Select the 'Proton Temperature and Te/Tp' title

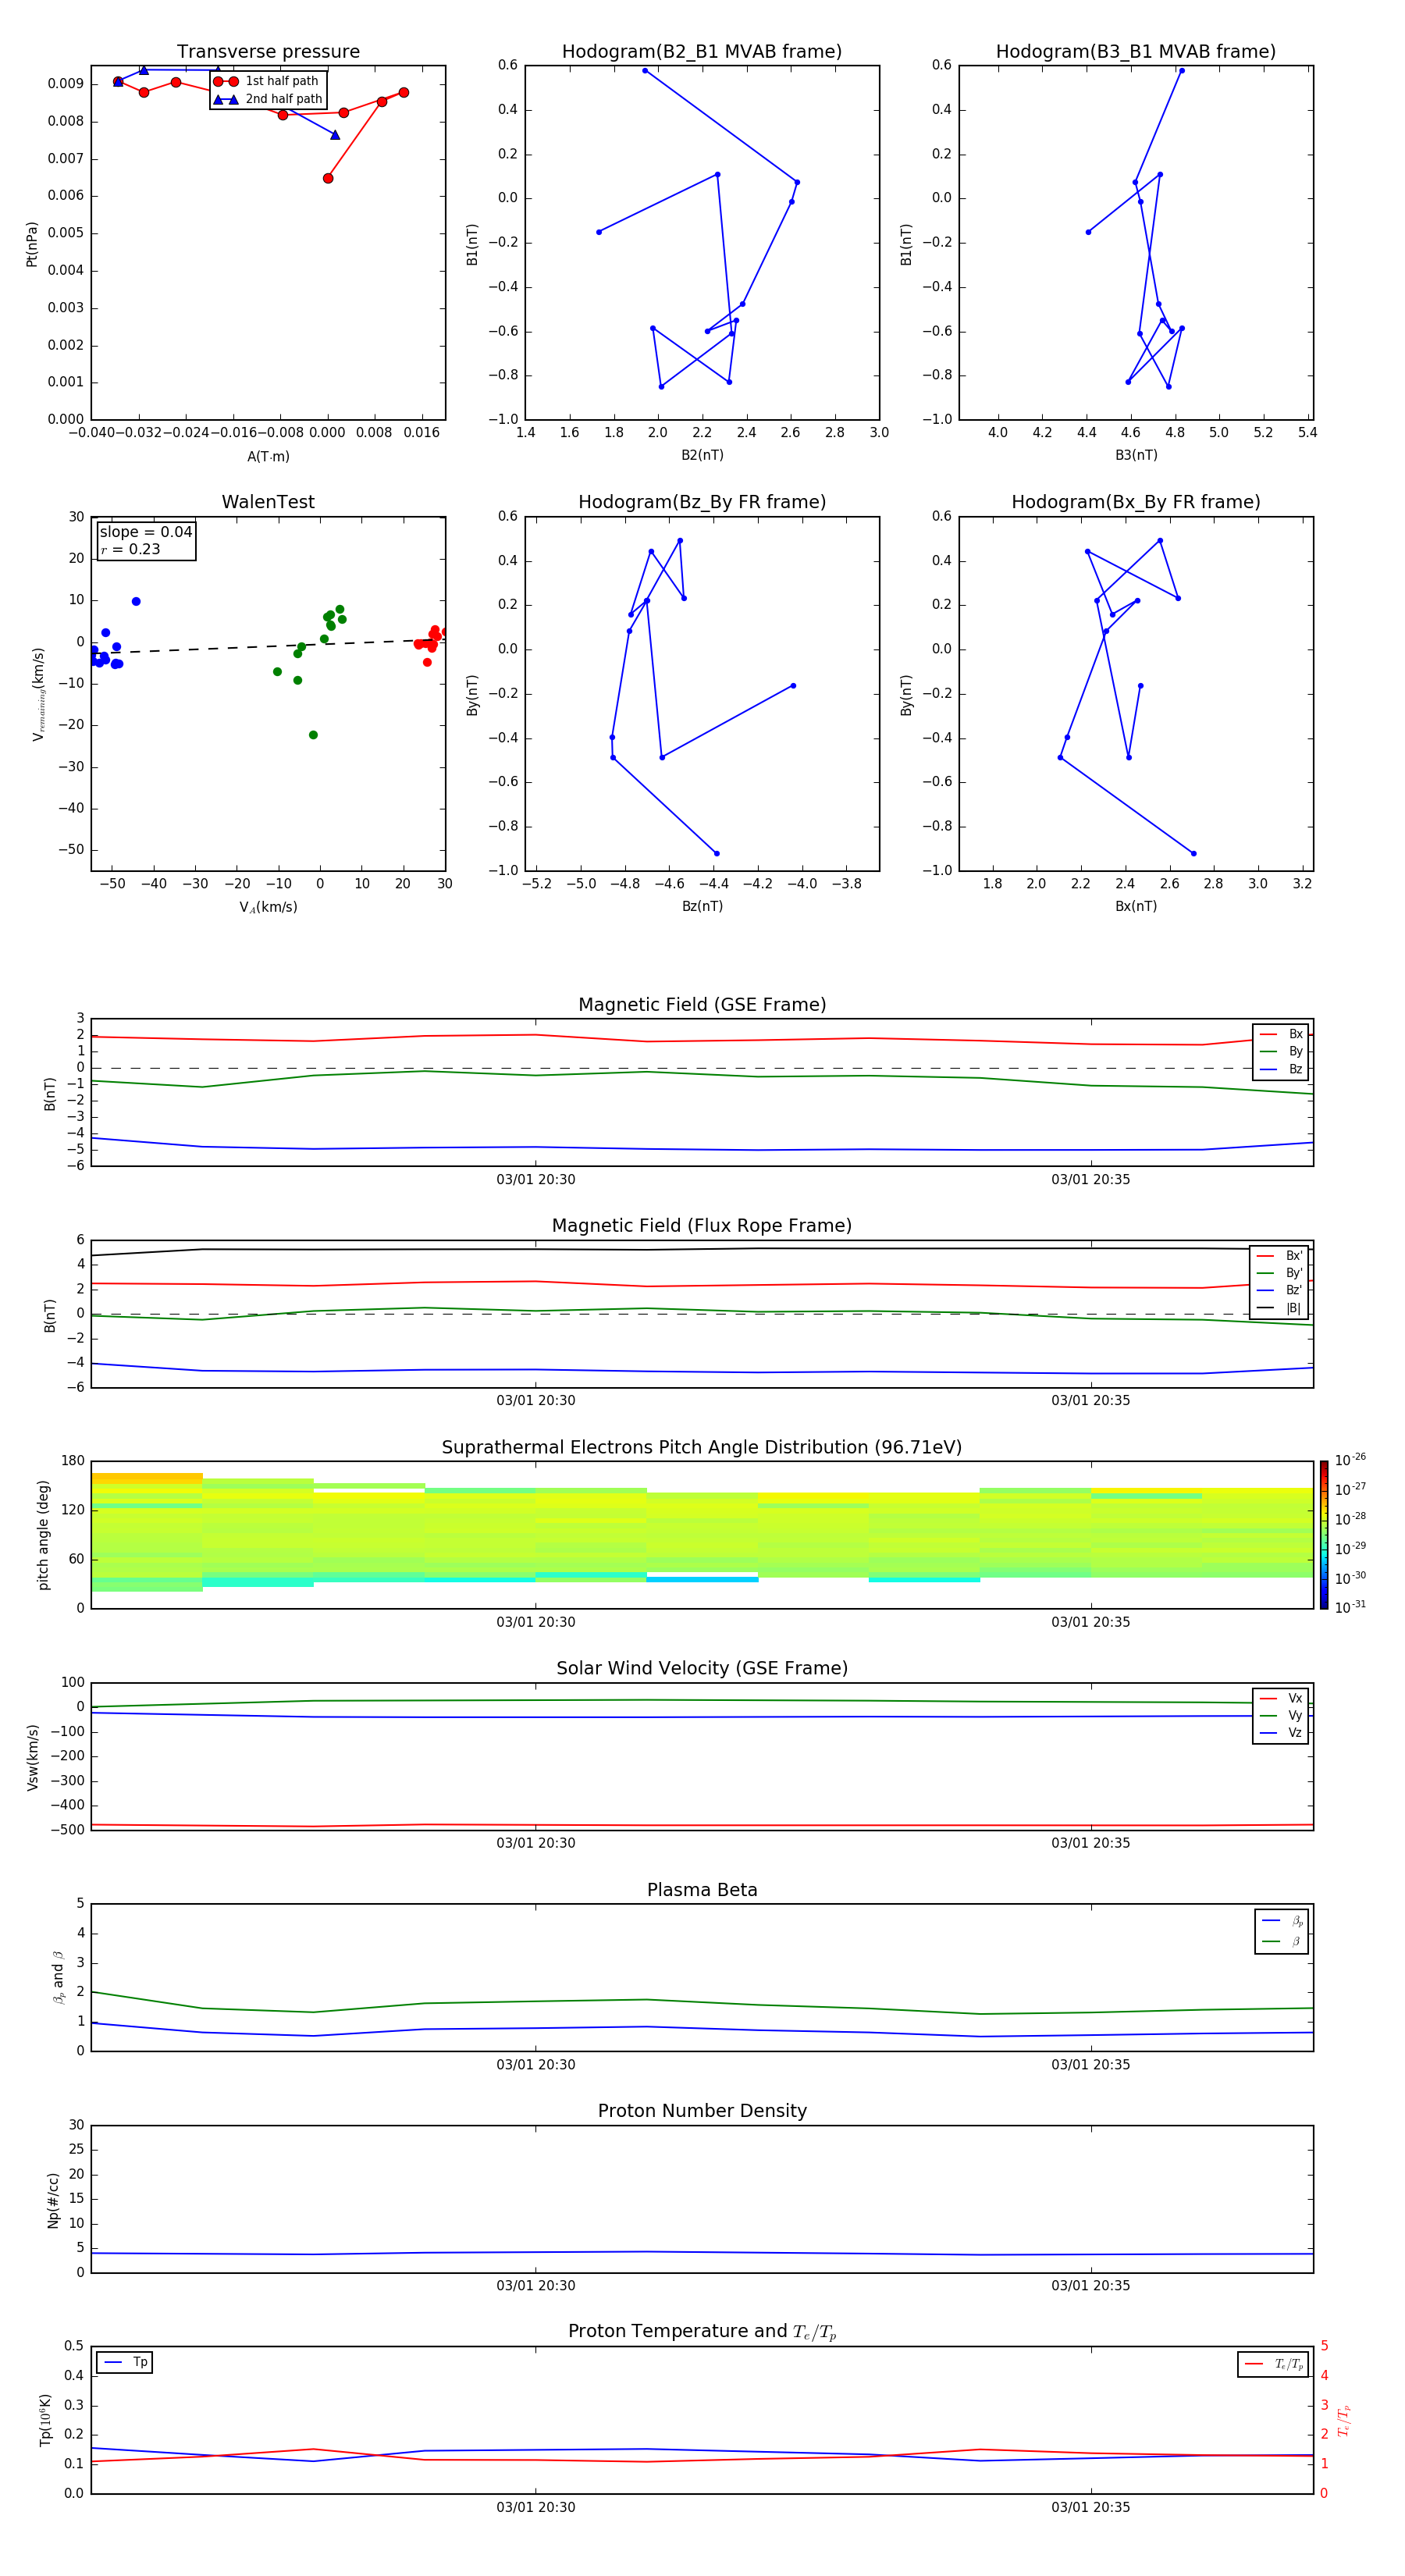click(702, 2332)
